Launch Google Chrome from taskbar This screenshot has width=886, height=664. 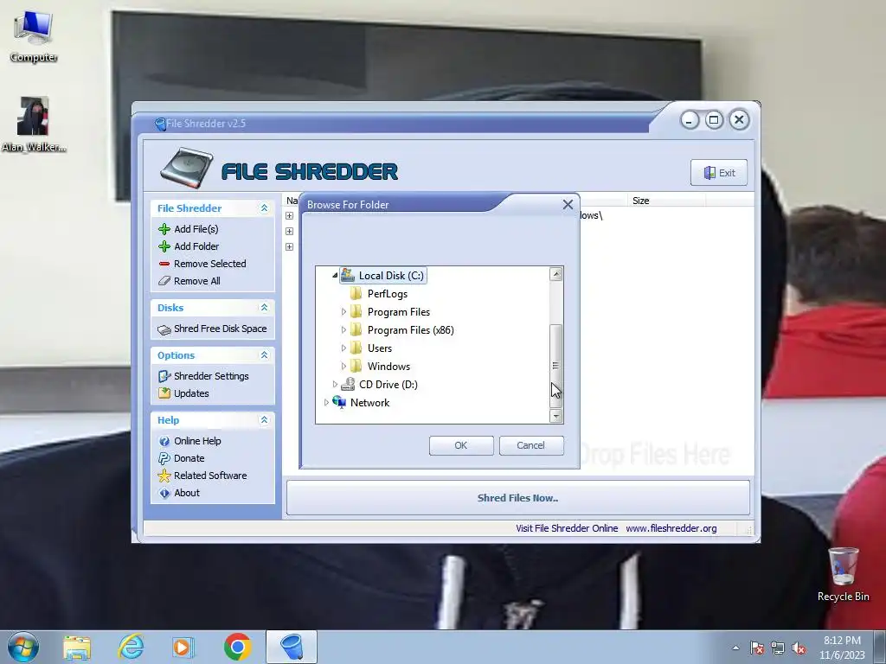click(237, 647)
